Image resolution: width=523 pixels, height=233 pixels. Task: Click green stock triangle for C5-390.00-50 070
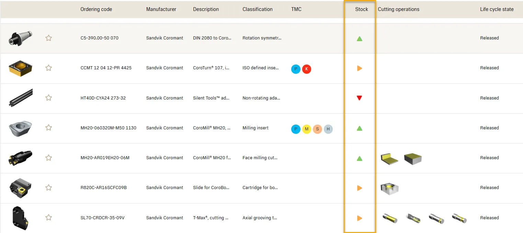360,39
